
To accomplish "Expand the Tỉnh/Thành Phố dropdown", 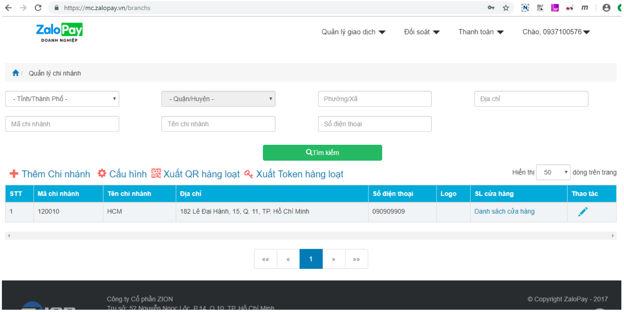I will click(x=62, y=99).
